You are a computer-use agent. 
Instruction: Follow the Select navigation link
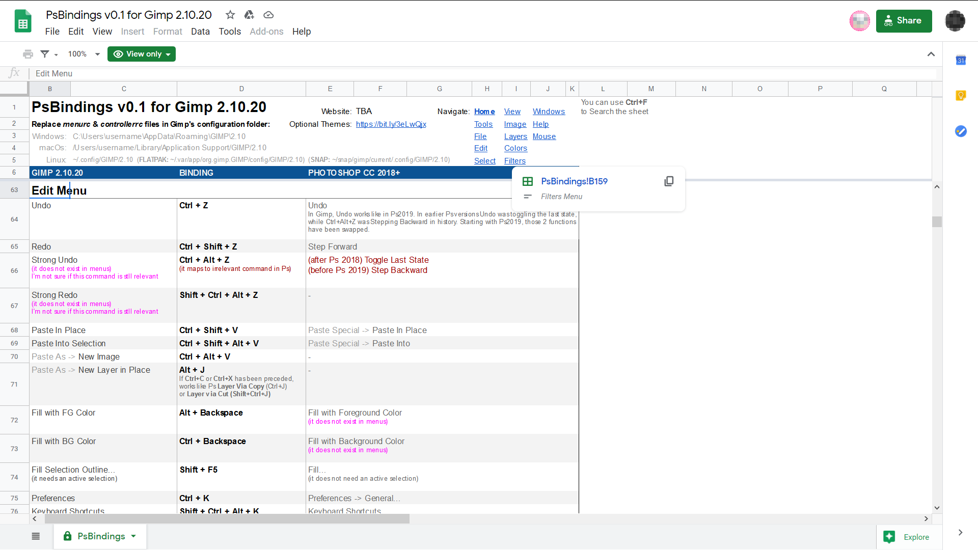[x=485, y=161]
